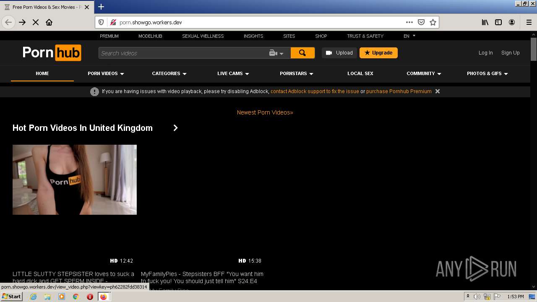Launch the media player from the taskbar

62,297
